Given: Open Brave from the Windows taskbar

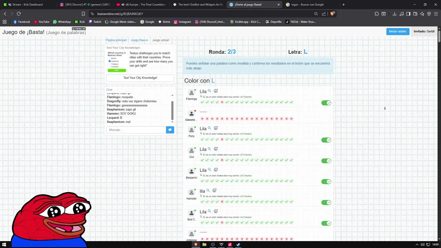Looking at the screenshot, I should click(x=196, y=245).
